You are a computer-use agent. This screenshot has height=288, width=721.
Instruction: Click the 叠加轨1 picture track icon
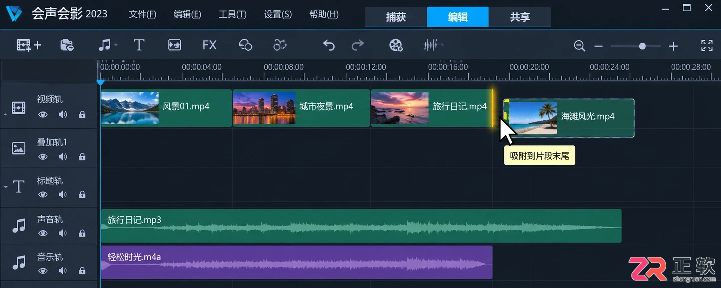pos(19,148)
